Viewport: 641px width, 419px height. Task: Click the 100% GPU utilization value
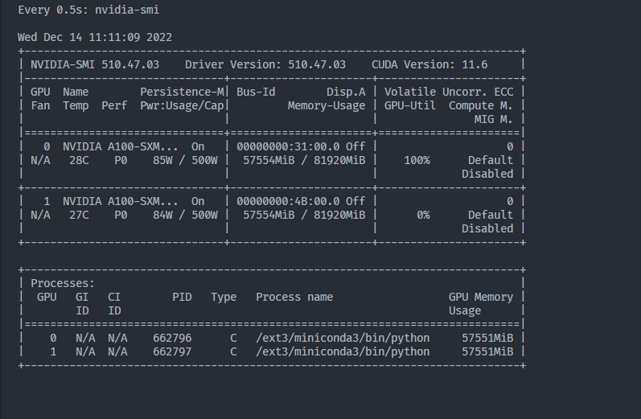tap(417, 160)
